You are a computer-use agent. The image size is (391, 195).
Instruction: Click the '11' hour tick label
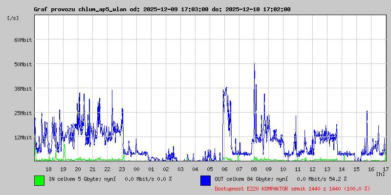[298, 169]
